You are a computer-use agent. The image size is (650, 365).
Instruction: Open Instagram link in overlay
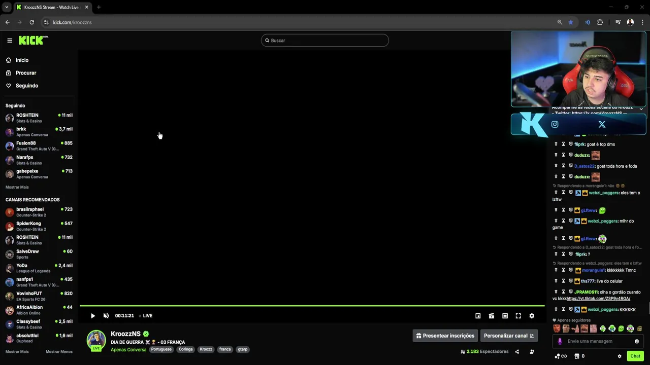555,124
